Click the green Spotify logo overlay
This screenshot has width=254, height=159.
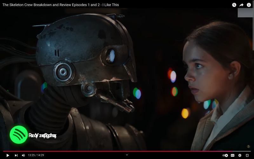point(19,135)
